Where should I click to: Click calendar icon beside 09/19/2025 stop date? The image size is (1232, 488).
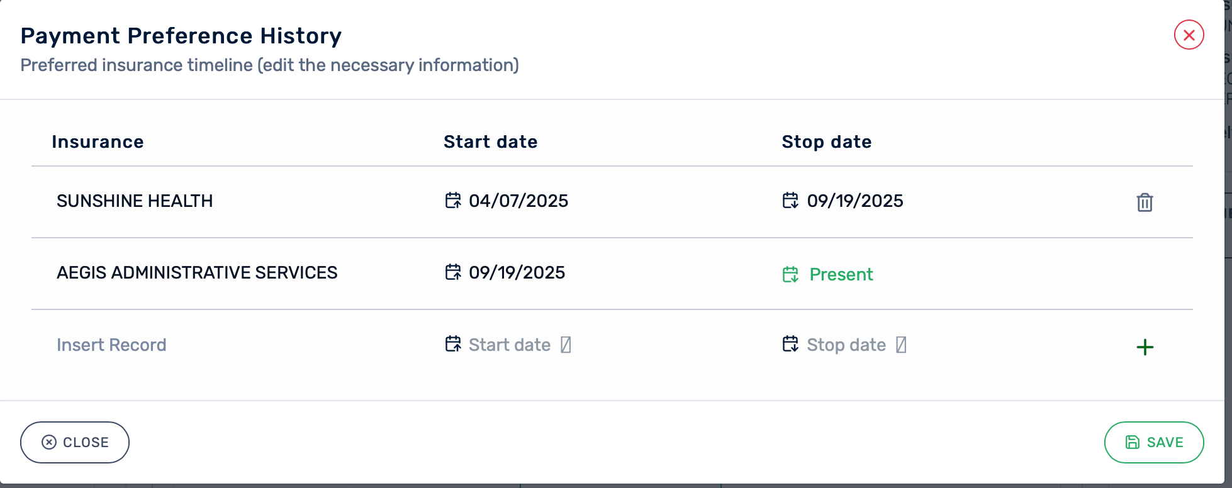[x=790, y=201]
